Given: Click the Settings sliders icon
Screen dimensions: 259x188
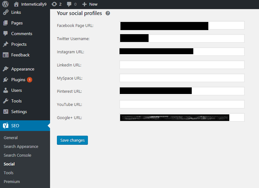Looking at the screenshot, I should point(6,112).
